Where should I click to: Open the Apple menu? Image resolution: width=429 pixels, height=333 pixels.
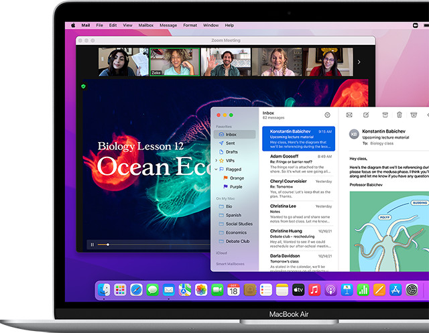[73, 25]
